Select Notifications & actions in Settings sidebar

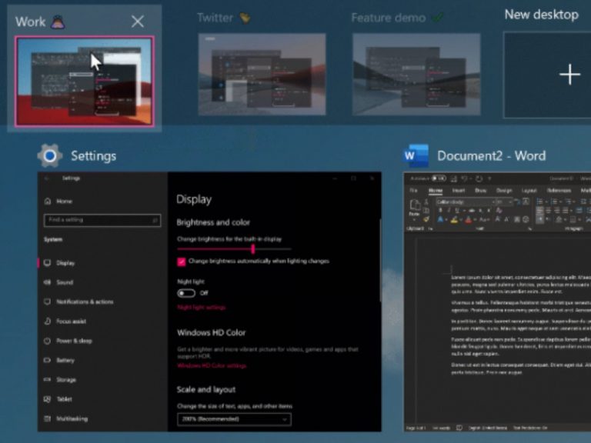85,301
